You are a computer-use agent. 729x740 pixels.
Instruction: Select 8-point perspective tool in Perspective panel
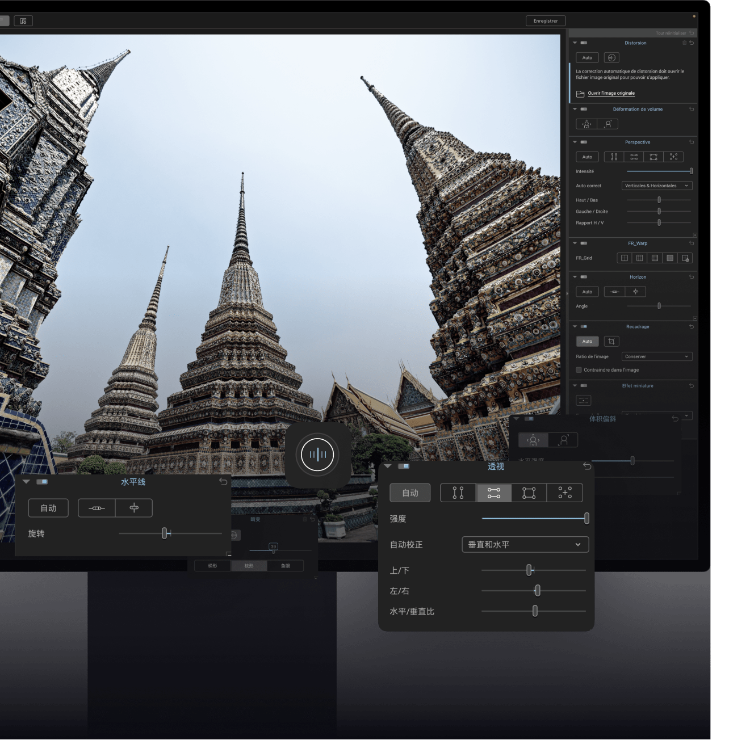click(x=673, y=157)
